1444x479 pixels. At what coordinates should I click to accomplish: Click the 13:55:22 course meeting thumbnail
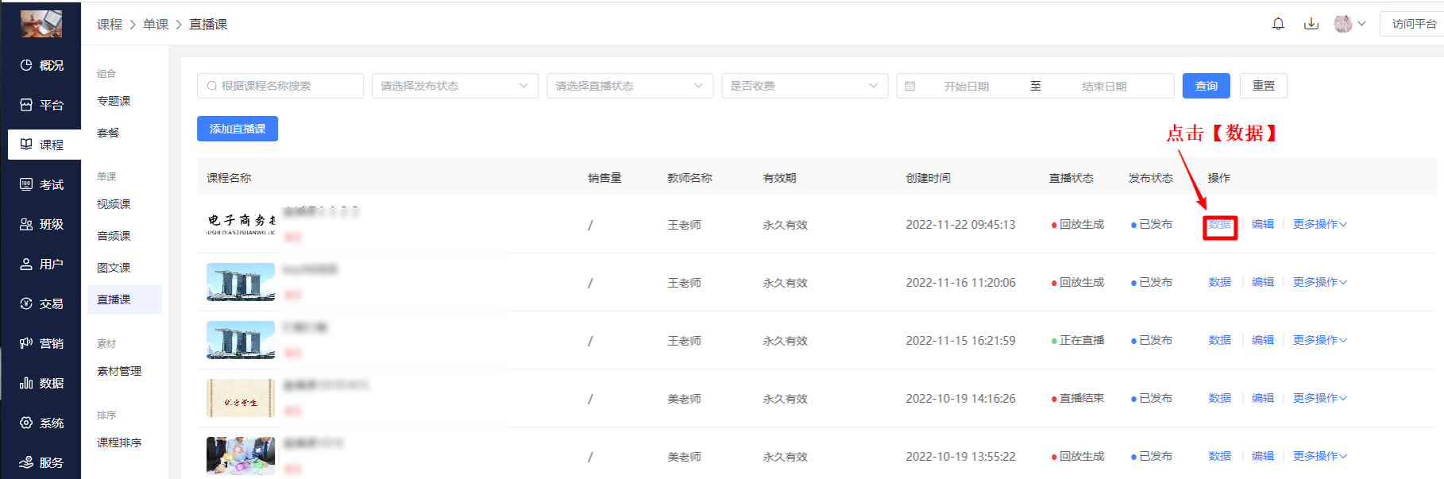pos(241,456)
